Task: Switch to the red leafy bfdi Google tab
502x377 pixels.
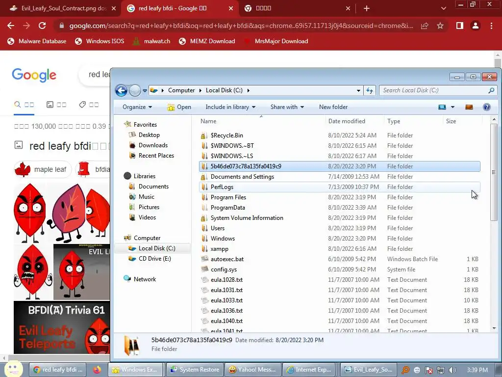Action: tap(180, 8)
